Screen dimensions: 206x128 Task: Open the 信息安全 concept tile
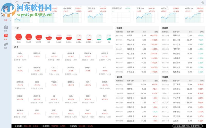(x=71, y=56)
